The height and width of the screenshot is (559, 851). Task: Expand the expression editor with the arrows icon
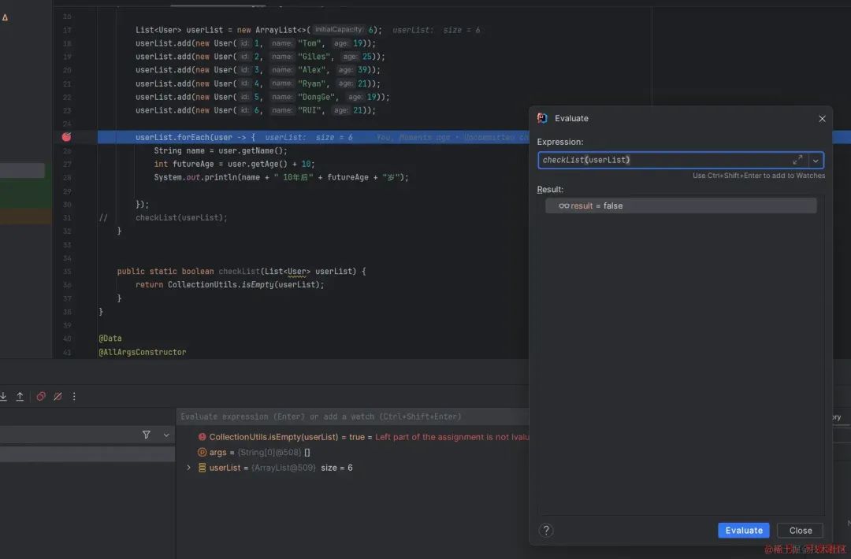coord(797,160)
